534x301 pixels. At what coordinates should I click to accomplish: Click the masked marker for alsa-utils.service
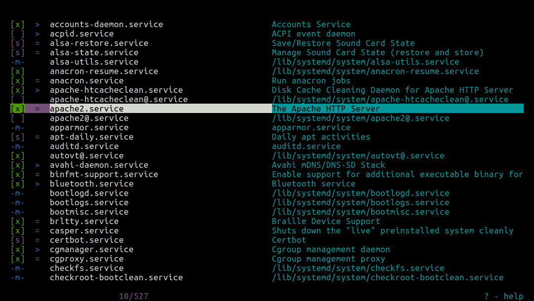[17, 62]
